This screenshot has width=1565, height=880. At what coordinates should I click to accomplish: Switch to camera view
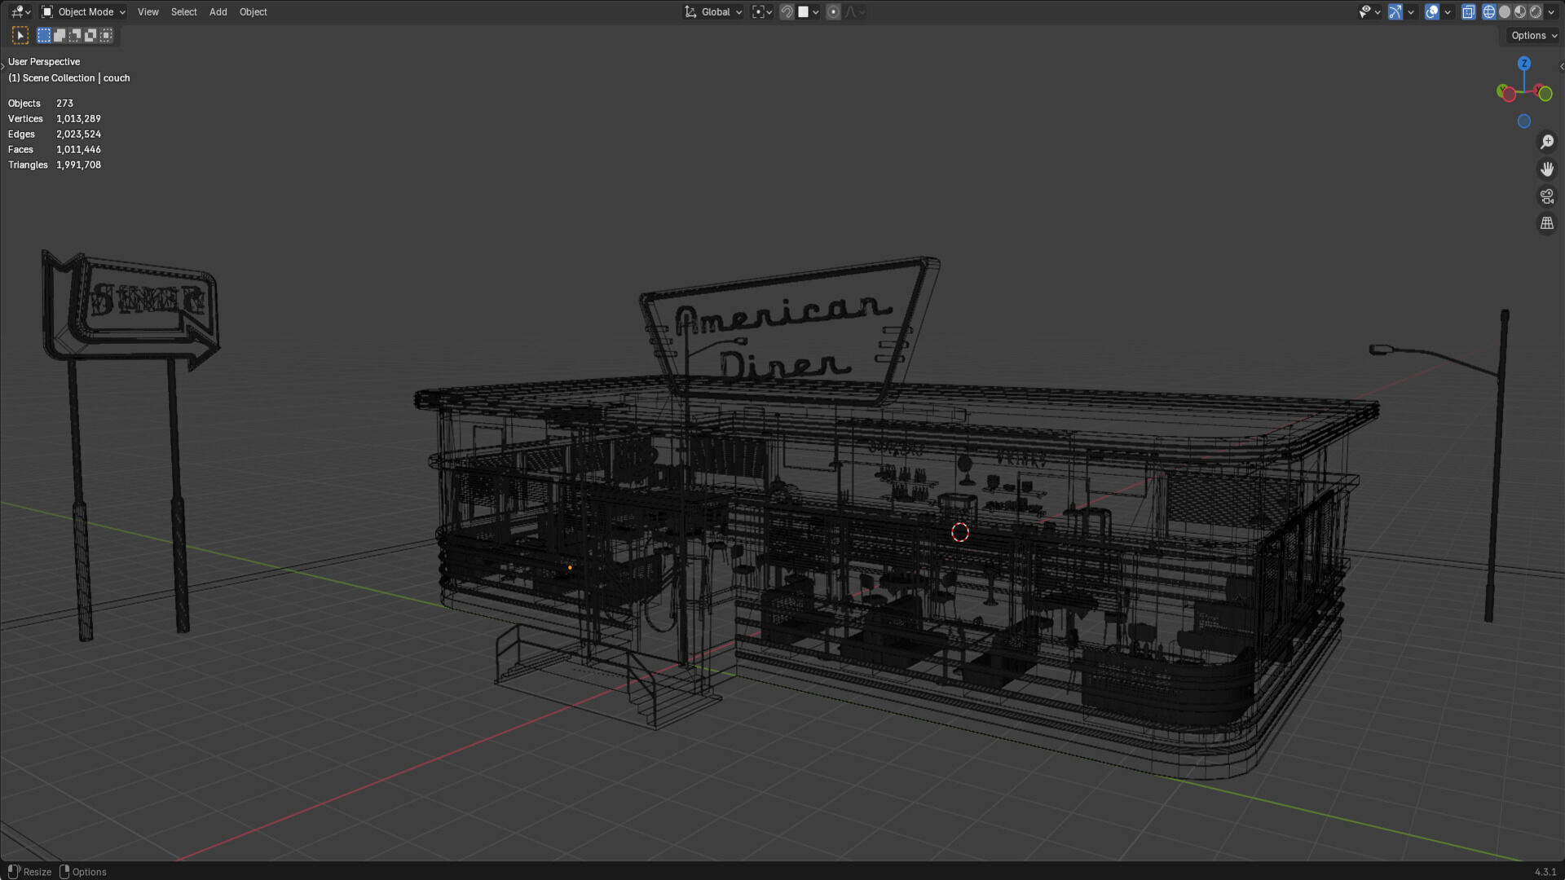point(1546,196)
